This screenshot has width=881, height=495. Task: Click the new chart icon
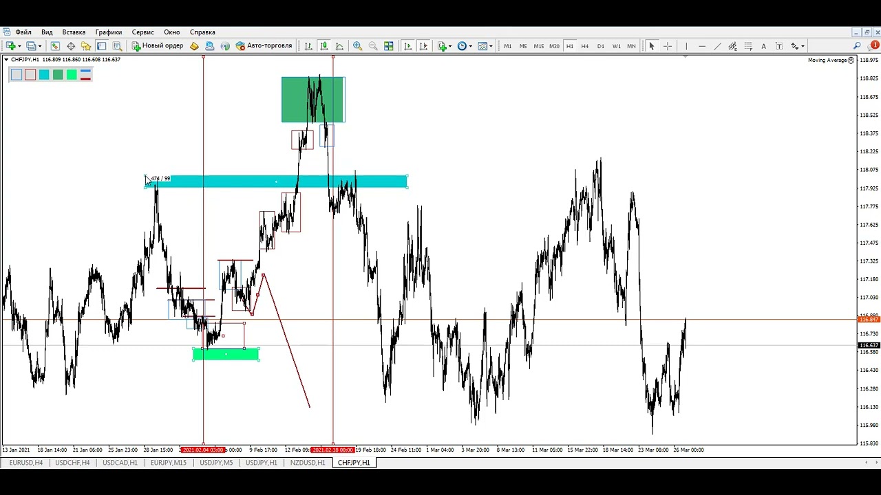coord(10,46)
